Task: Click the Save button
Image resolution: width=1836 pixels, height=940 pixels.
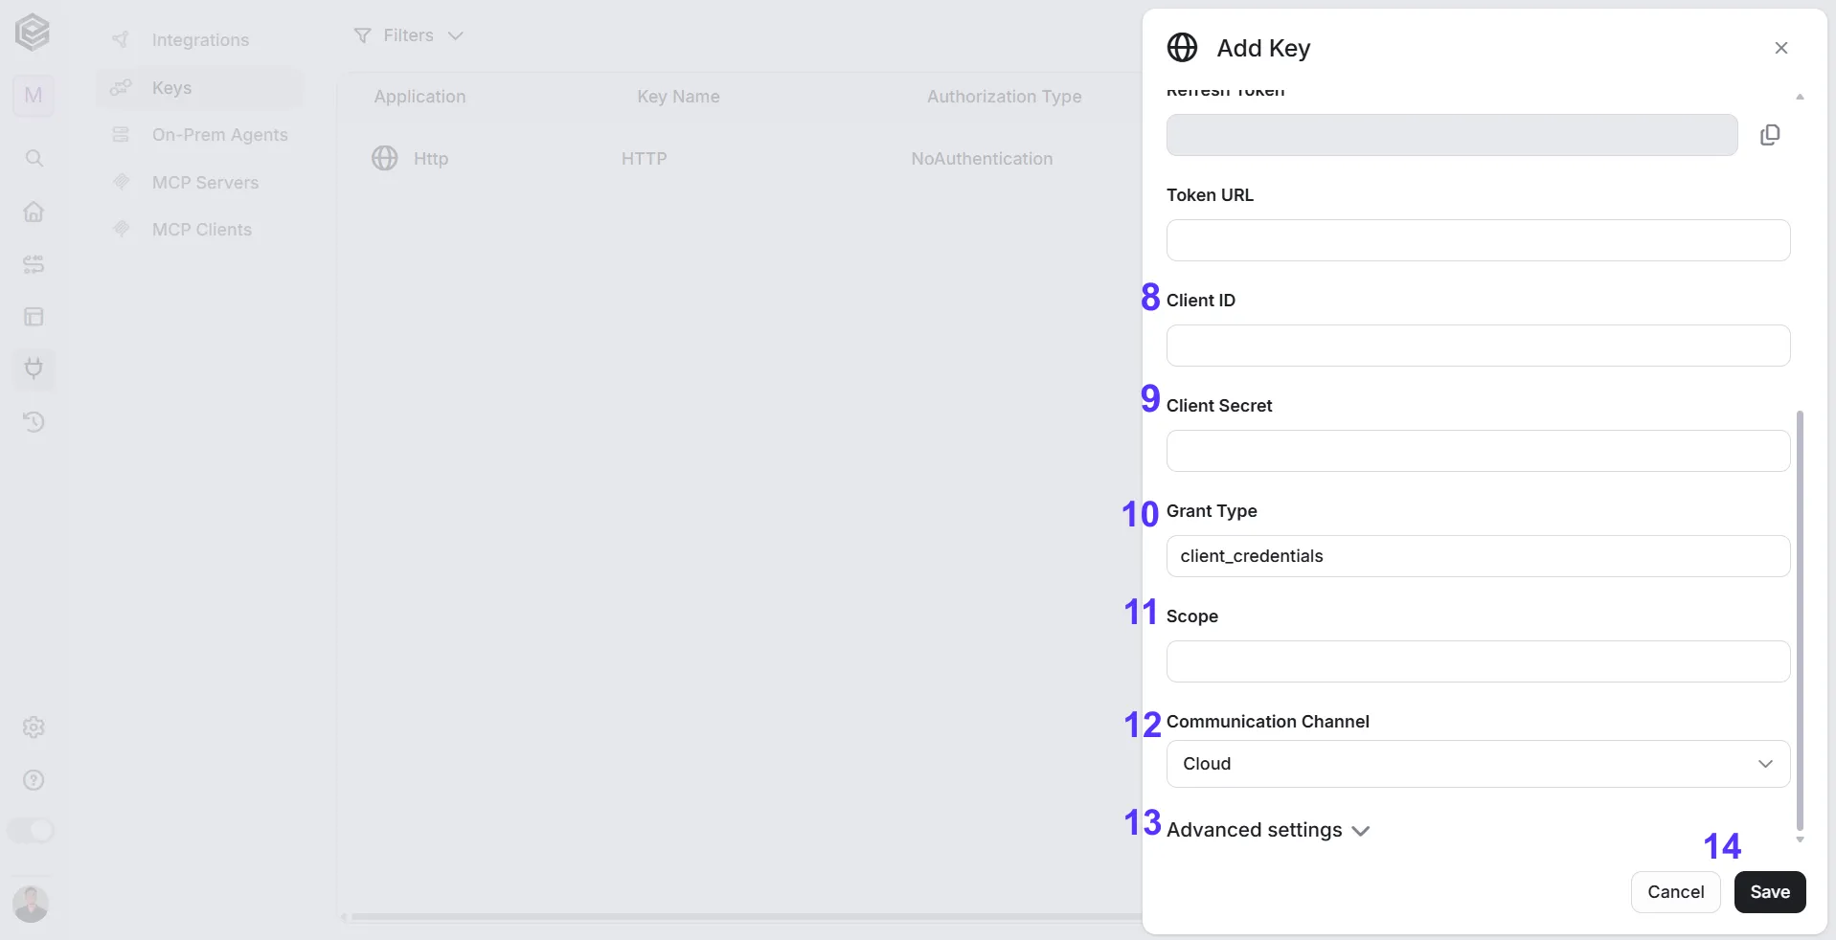Action: click(1770, 892)
